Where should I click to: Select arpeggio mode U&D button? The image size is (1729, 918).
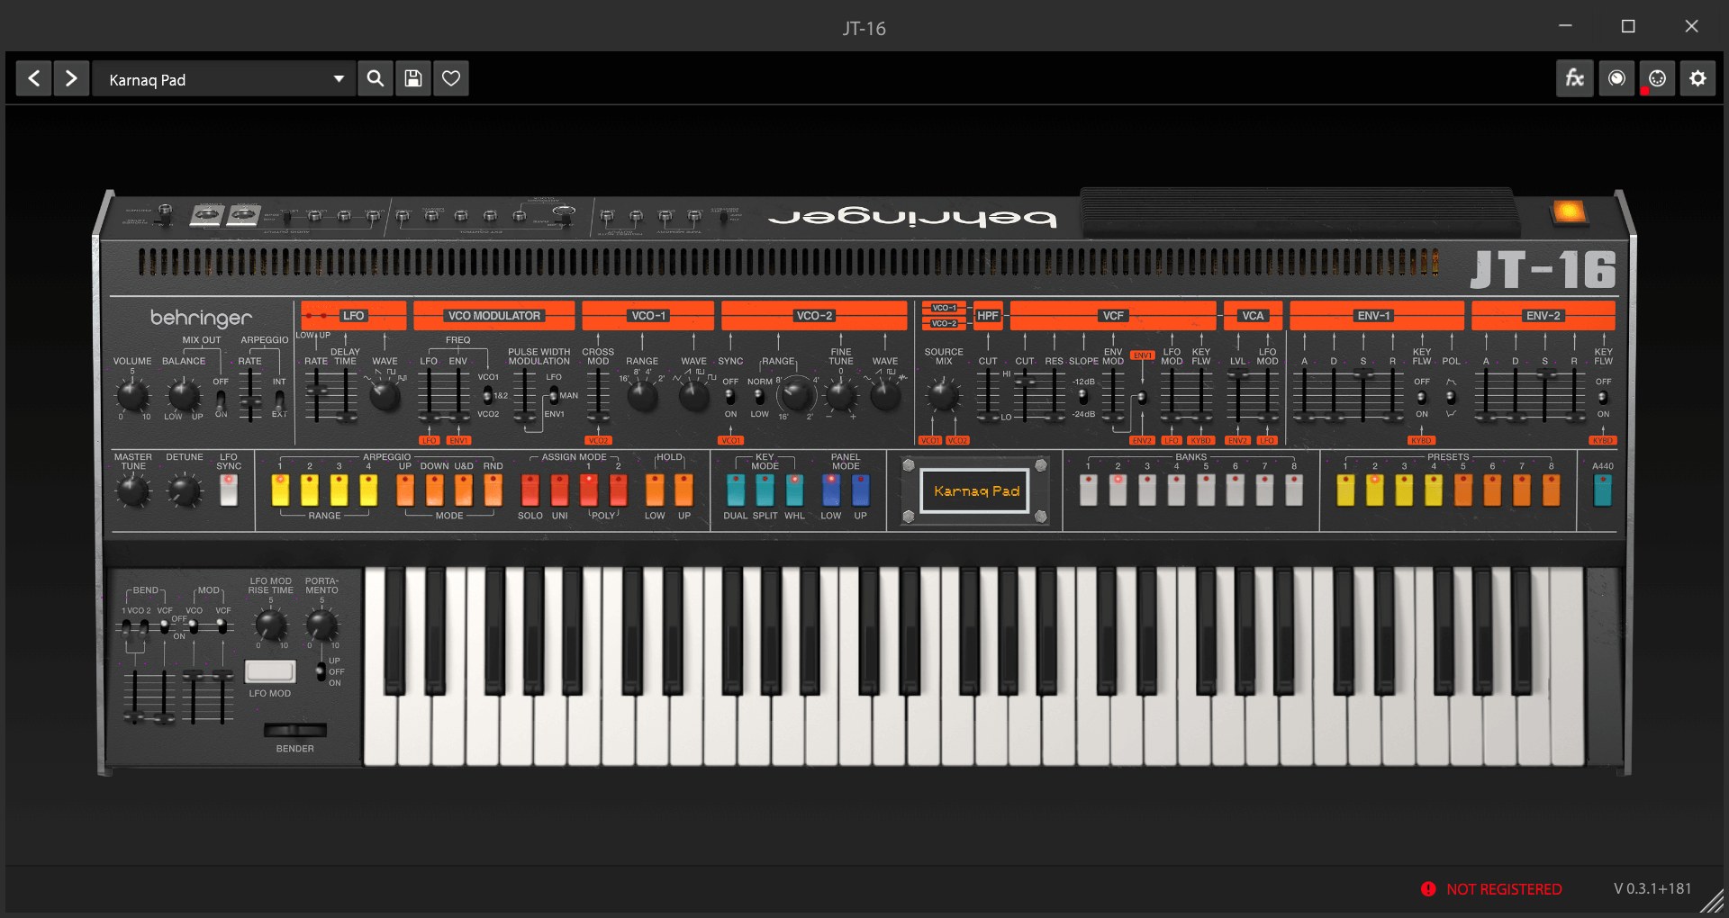(x=464, y=490)
